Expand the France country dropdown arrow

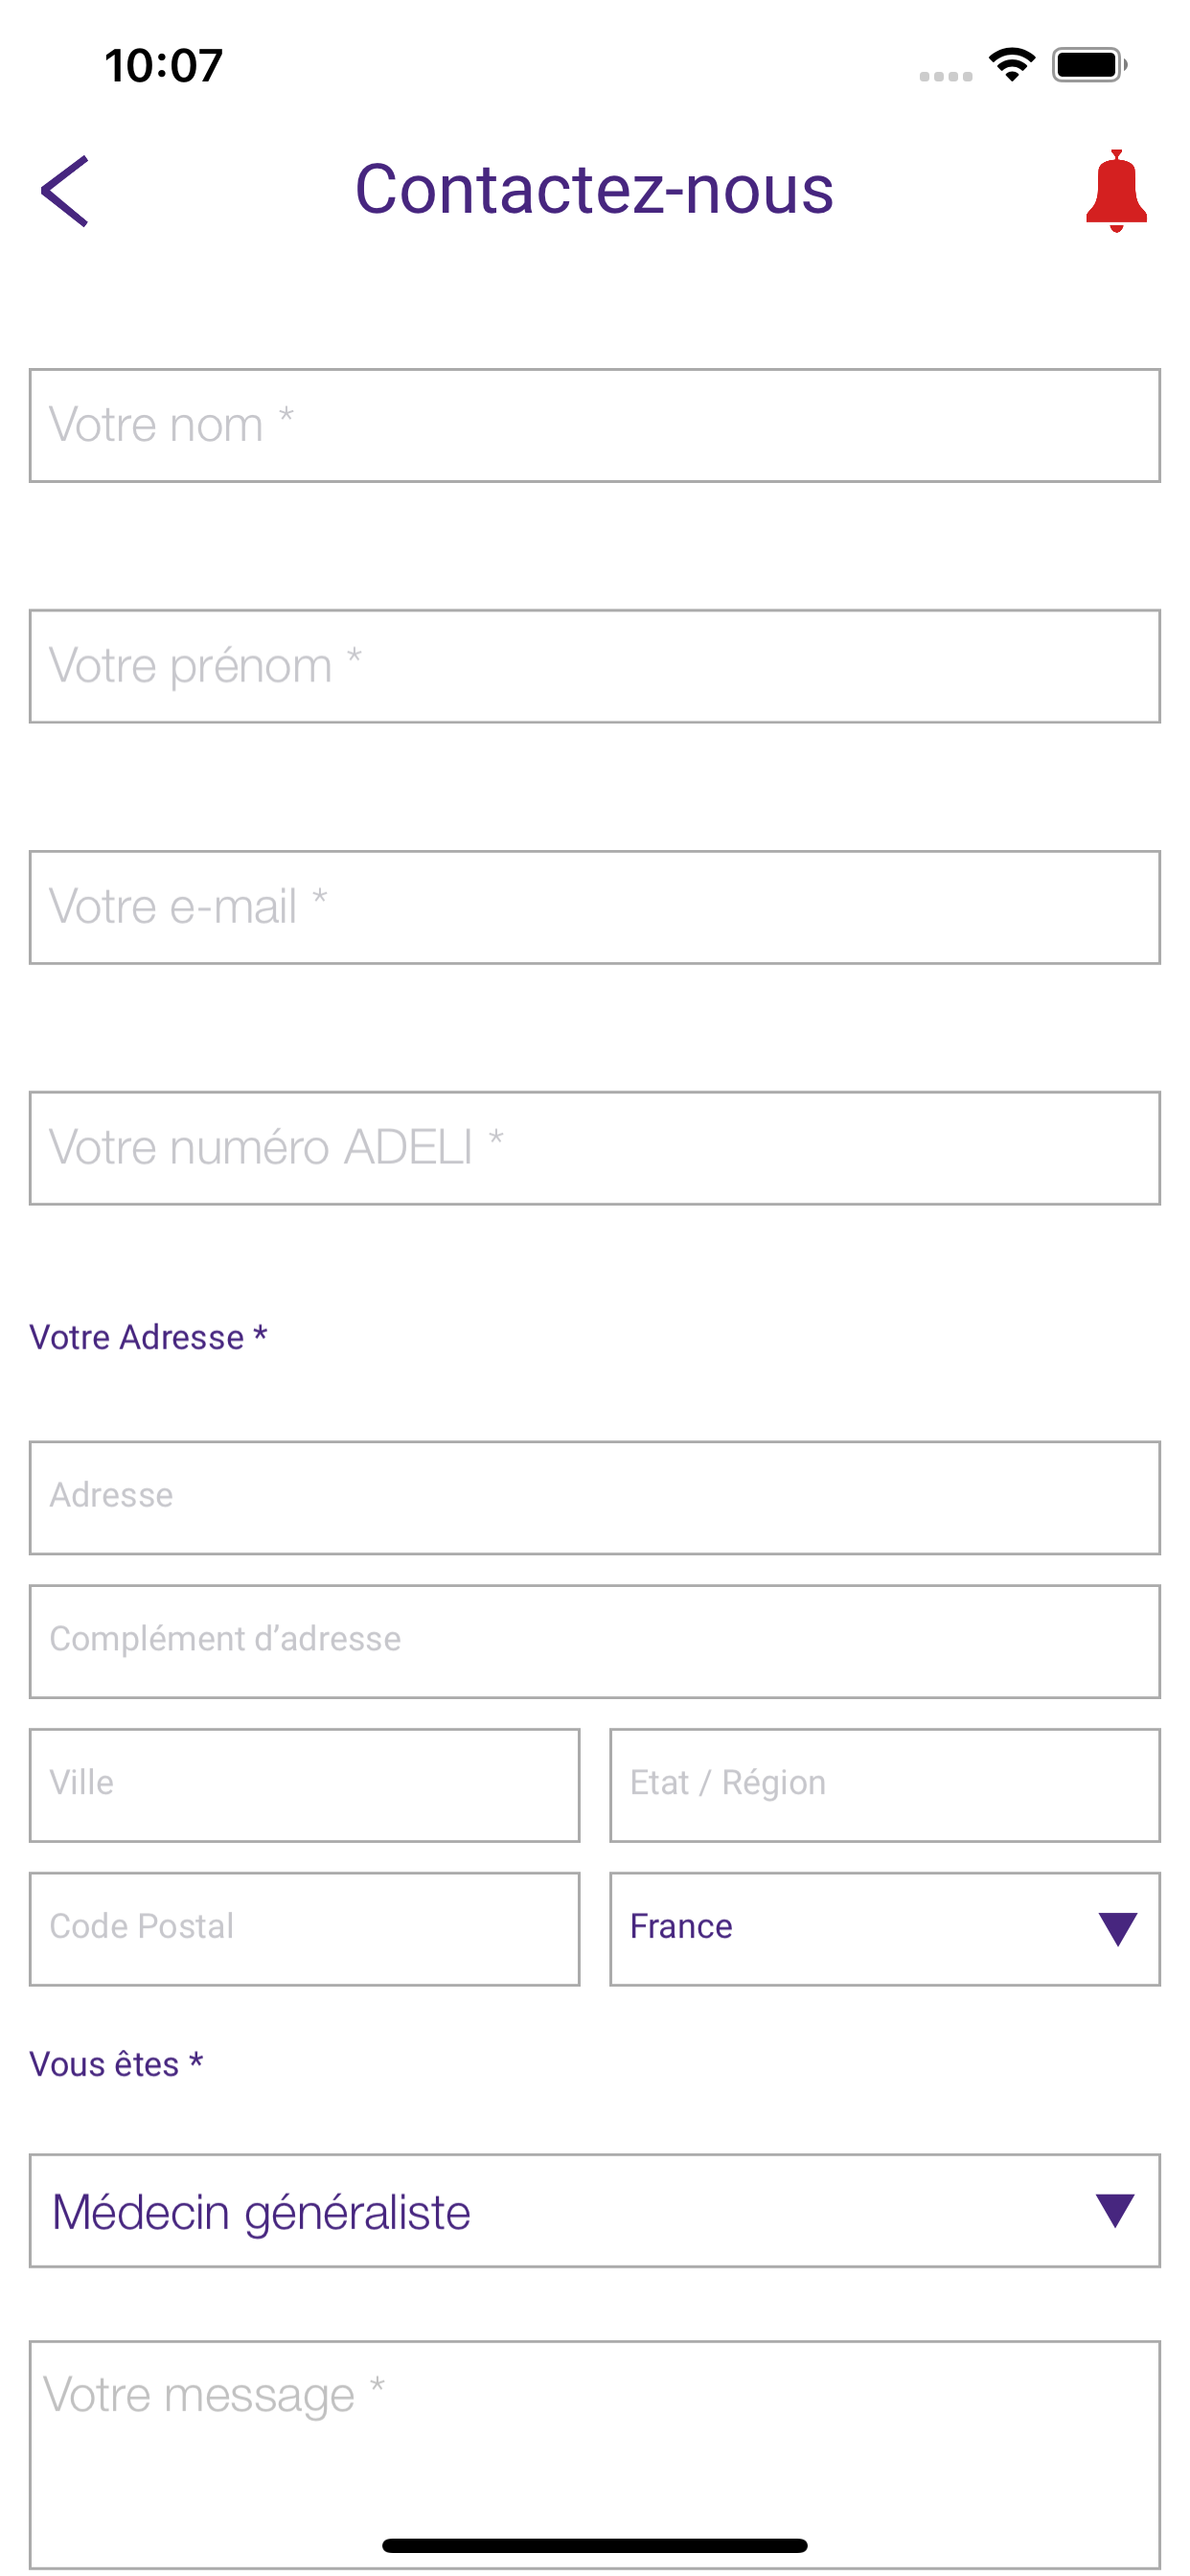click(x=1117, y=1929)
